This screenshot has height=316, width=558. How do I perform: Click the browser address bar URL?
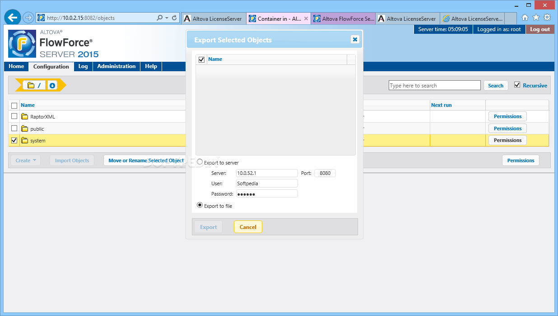coord(81,18)
